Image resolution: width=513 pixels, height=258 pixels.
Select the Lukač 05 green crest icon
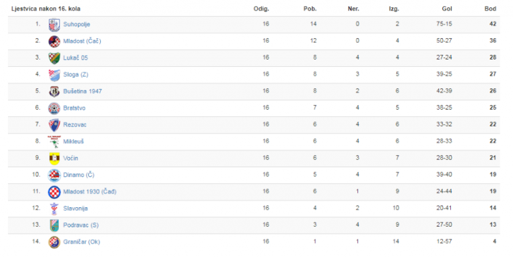click(x=54, y=58)
